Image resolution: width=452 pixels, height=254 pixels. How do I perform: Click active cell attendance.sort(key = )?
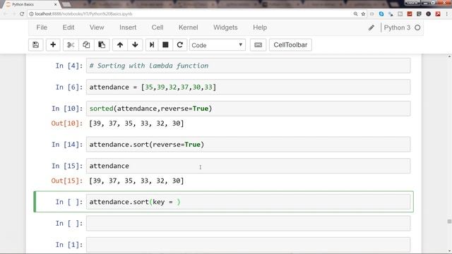click(x=248, y=202)
